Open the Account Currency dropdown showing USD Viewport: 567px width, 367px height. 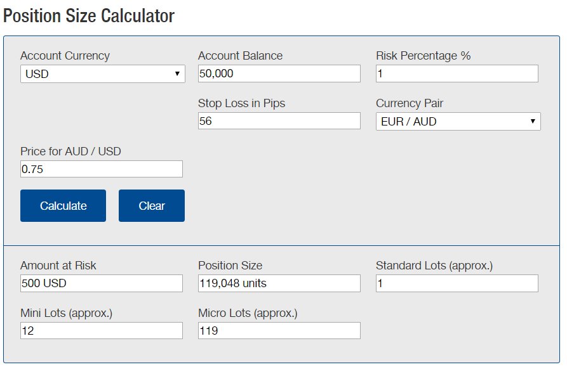[x=103, y=74]
